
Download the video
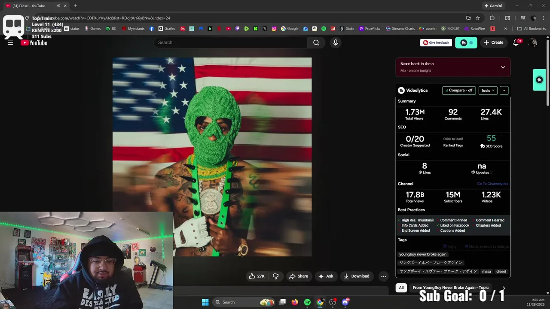[x=356, y=276]
